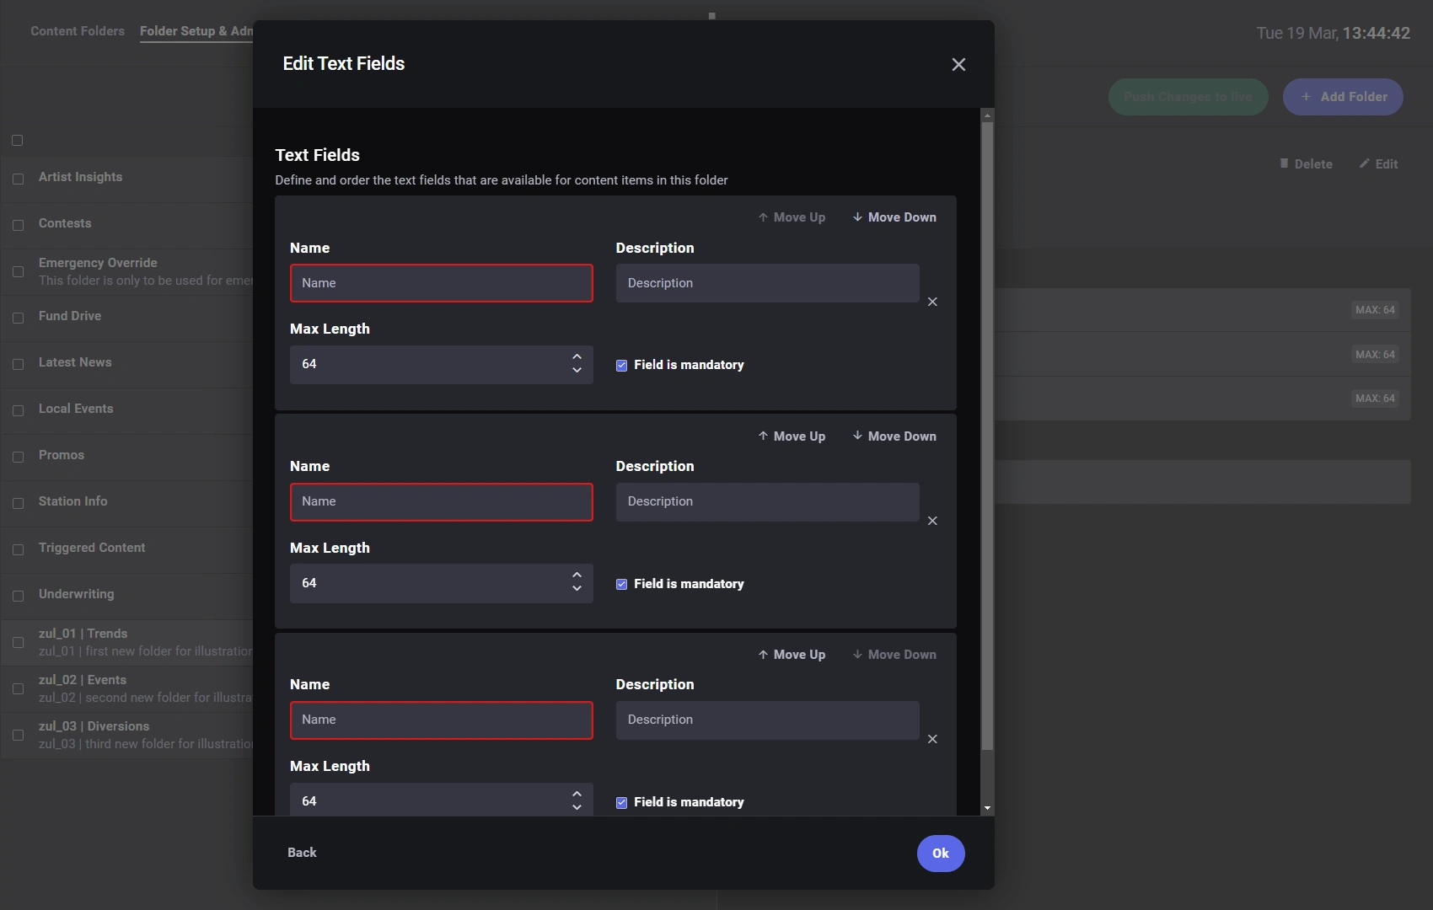This screenshot has width=1433, height=910.
Task: Toggle the select-all folders checkbox
Action: tap(17, 141)
